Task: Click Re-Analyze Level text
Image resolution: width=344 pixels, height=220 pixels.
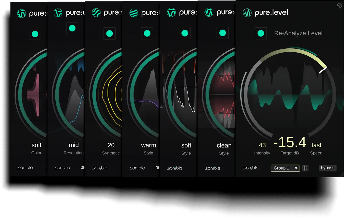Action: pyautogui.click(x=298, y=33)
